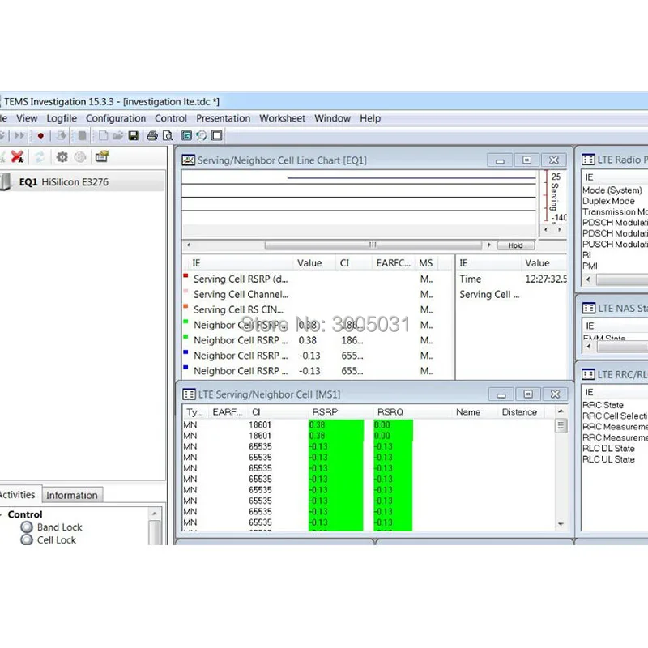648x648 pixels.
Task: Click red swatch for Serving Cell RSRP
Action: point(185,275)
